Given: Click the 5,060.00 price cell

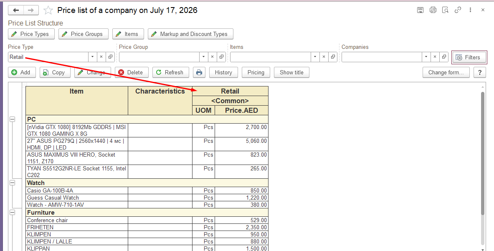Looking at the screenshot, I should click(242, 144).
